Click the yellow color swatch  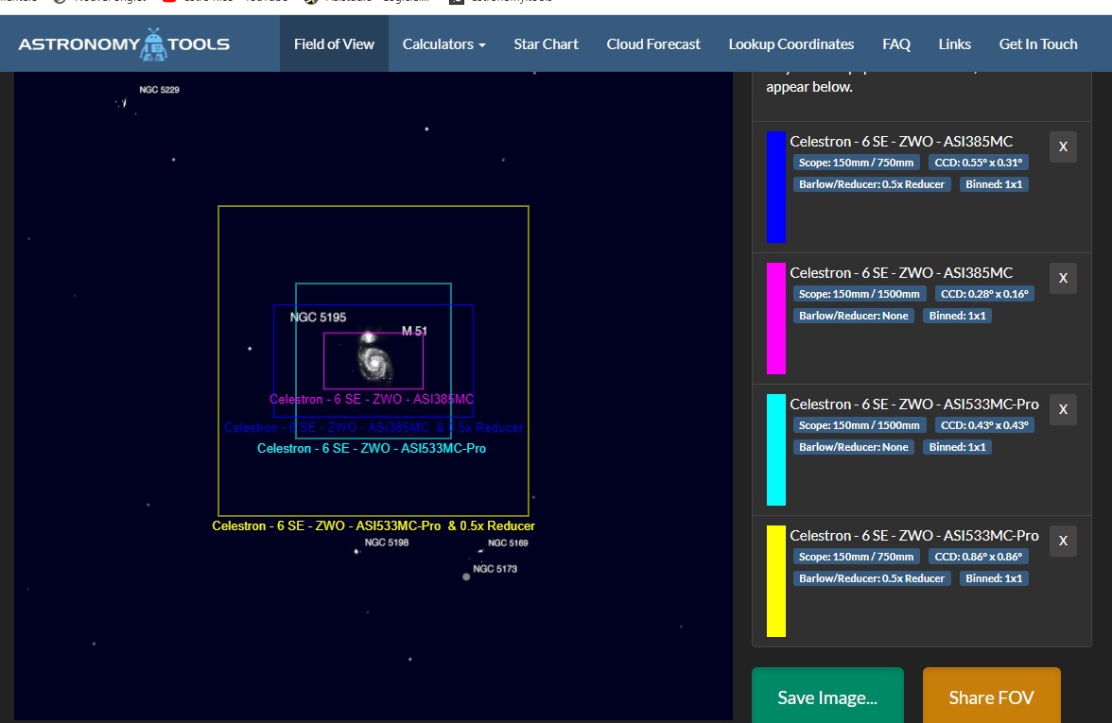[x=775, y=581]
